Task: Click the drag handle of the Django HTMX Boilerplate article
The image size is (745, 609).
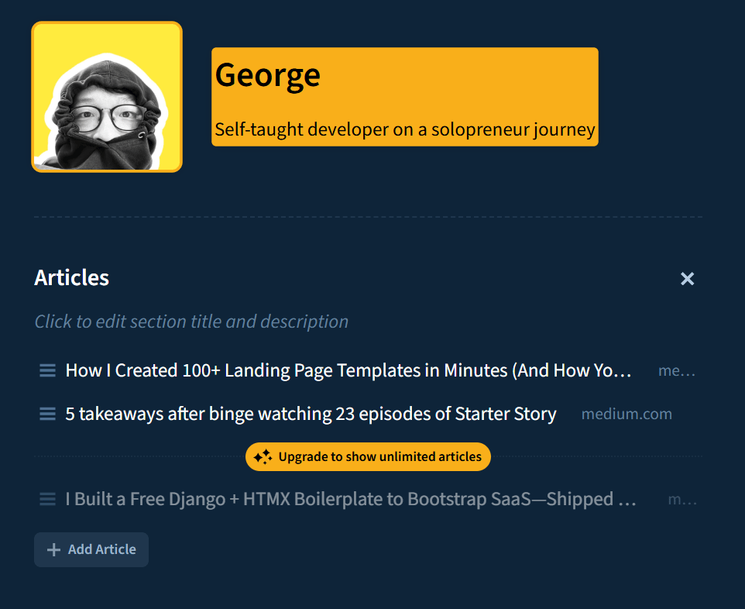Action: pyautogui.click(x=47, y=500)
